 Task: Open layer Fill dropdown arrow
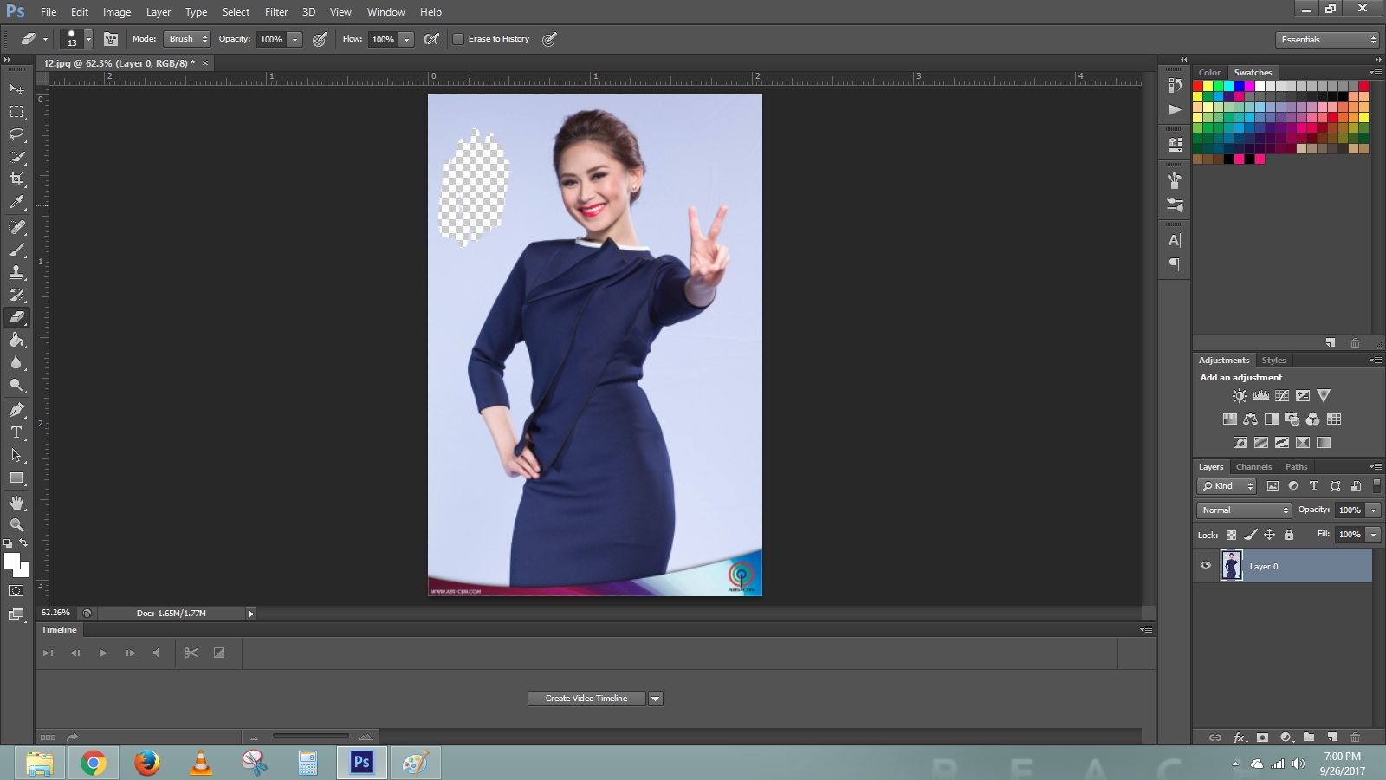(x=1373, y=535)
